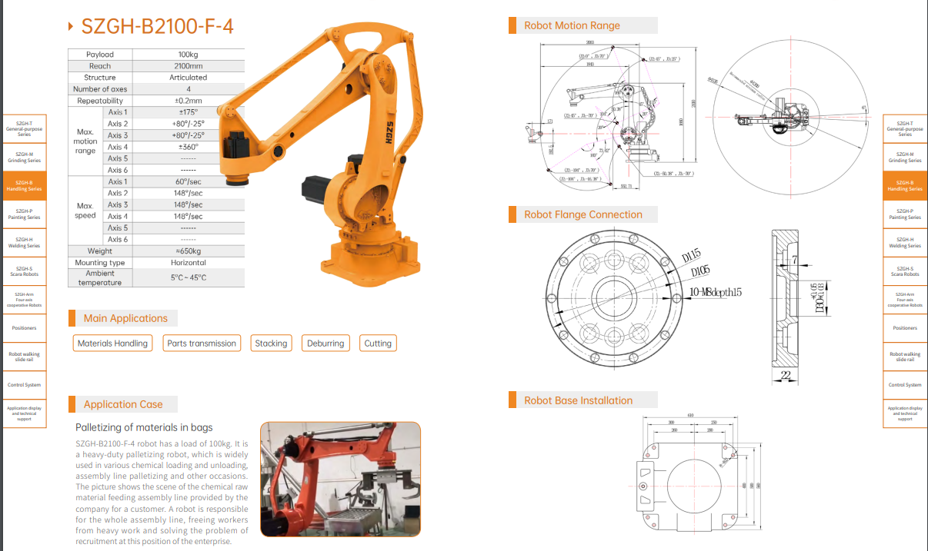This screenshot has height=551, width=928.
Task: Select the 10-M8depth15 flange annotation
Action: (x=716, y=293)
